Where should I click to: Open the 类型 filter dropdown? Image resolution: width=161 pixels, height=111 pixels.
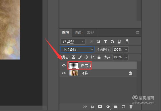coord(73,42)
